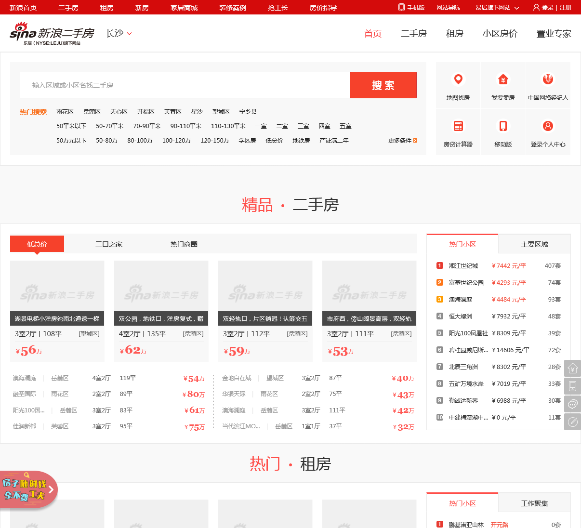Open the mortgage calculator 房贷计算器 icon
The image size is (581, 528).
(x=458, y=126)
